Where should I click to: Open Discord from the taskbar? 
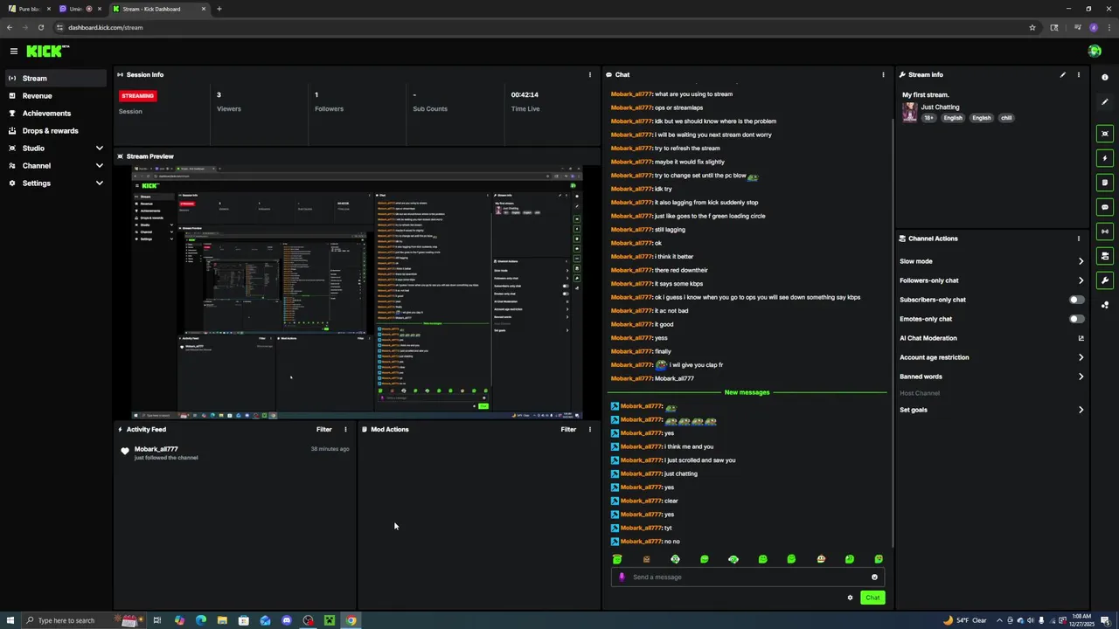coord(287,621)
